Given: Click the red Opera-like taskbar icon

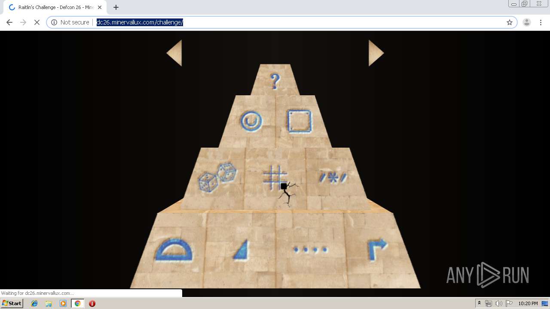Looking at the screenshot, I should (x=92, y=303).
